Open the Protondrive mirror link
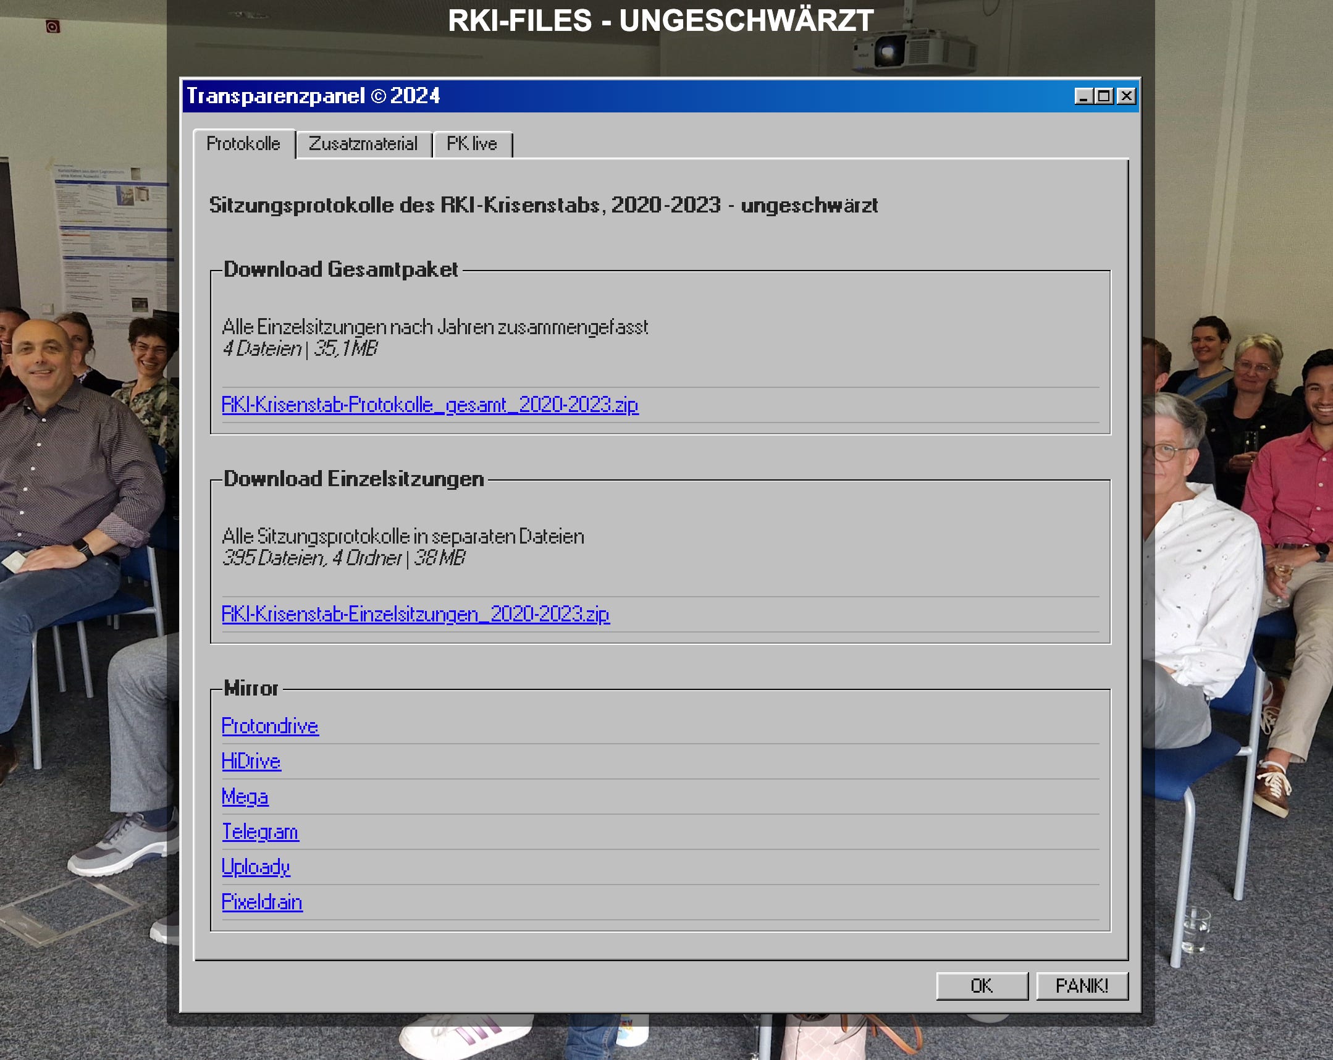This screenshot has width=1333, height=1060. [x=270, y=726]
